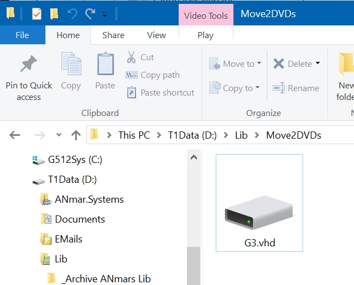Click the red X Delete icon
The height and width of the screenshot is (285, 354).
pyautogui.click(x=279, y=64)
